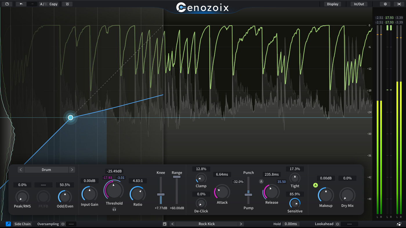406x228 pixels.
Task: Click the fullscreen resize icon
Action: (x=399, y=4)
